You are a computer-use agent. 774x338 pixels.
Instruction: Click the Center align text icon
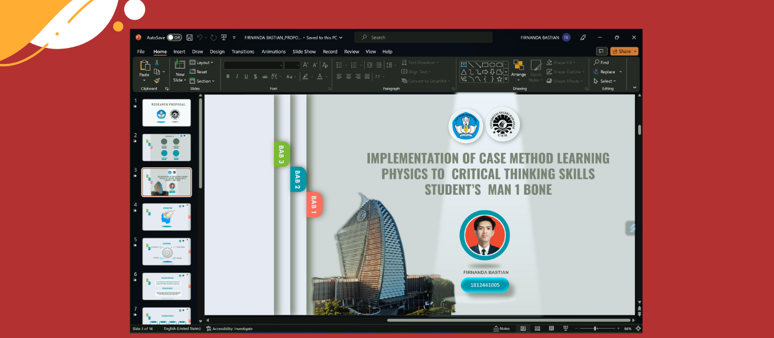click(348, 77)
